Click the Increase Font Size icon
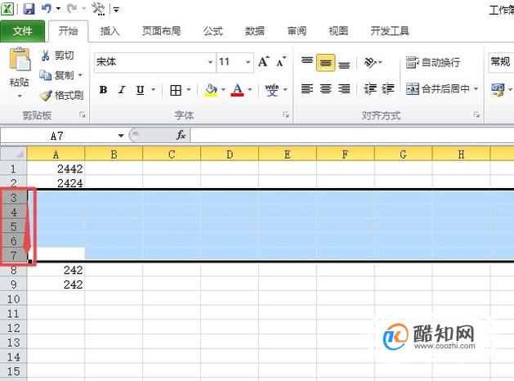Screen dimensions: 514x381 [x=264, y=62]
